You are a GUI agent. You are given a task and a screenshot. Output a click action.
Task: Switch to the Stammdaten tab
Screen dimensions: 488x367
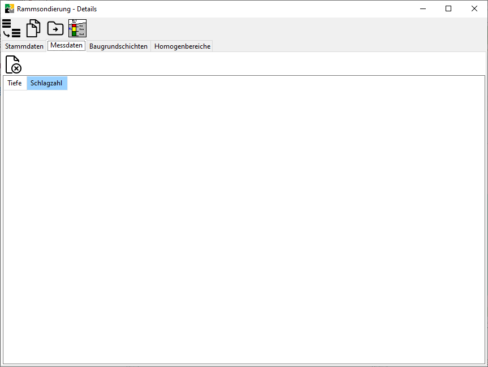pyautogui.click(x=24, y=46)
